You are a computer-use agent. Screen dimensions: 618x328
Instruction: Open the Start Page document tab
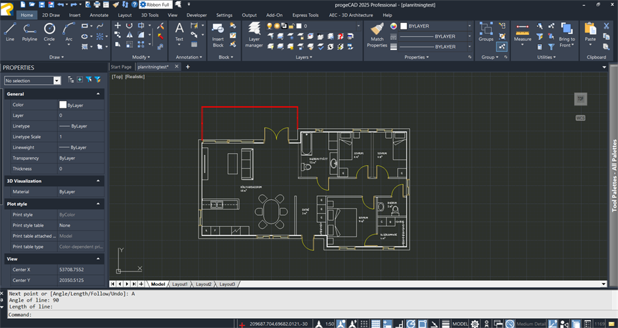(x=121, y=66)
